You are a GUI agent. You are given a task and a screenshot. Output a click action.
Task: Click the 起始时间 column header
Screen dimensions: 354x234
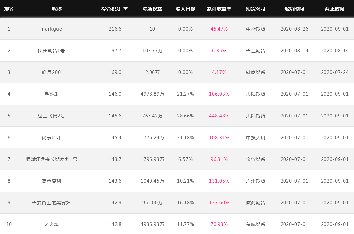point(294,9)
